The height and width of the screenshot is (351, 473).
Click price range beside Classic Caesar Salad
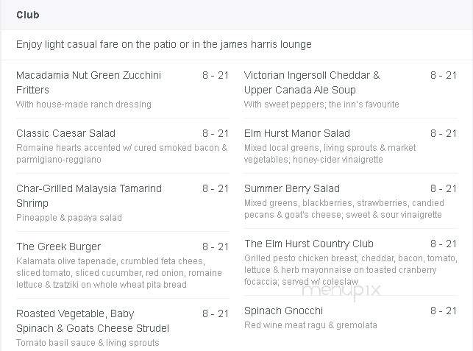(216, 133)
